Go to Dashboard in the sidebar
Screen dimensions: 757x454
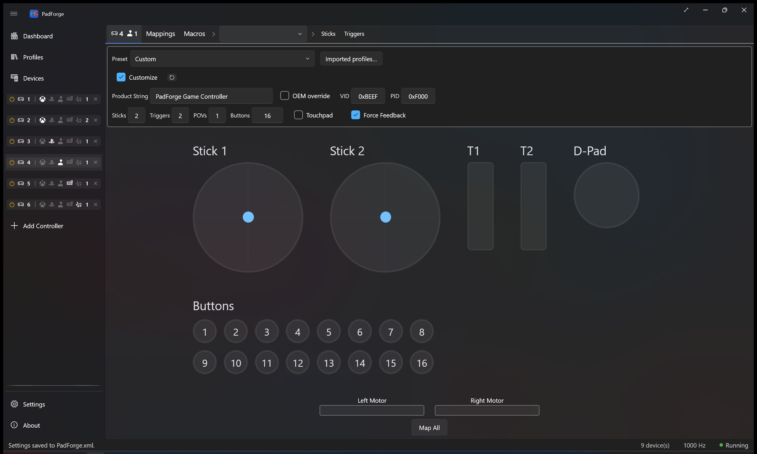[54, 36]
